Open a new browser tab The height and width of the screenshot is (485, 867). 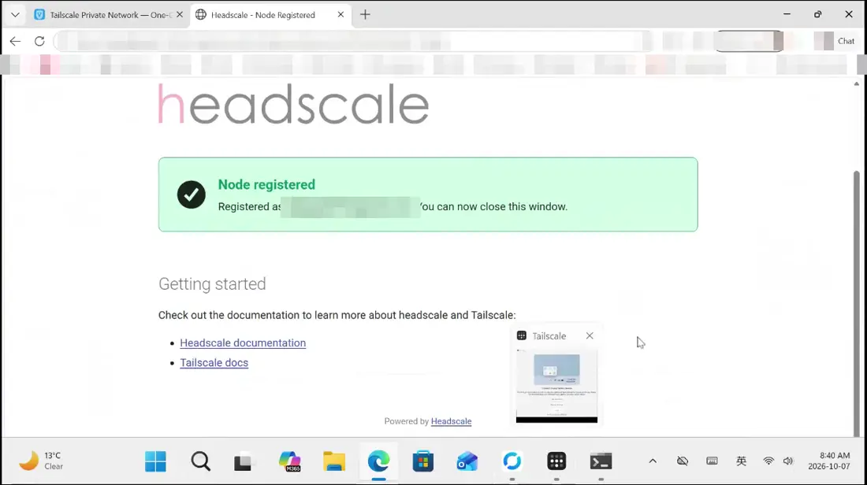tap(365, 15)
